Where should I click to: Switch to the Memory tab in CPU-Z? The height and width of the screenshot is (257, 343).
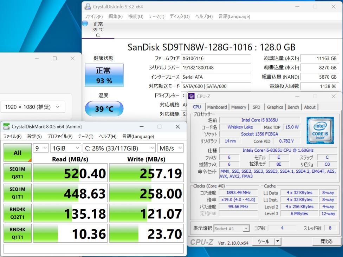coord(239,107)
